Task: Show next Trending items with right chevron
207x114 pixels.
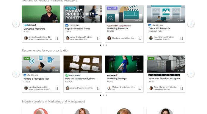Action: (x=191, y=23)
